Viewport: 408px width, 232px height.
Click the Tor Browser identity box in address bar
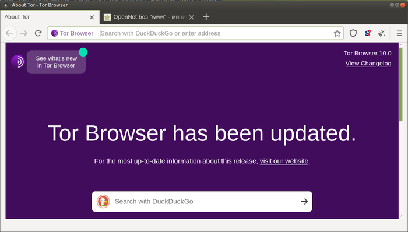(72, 33)
